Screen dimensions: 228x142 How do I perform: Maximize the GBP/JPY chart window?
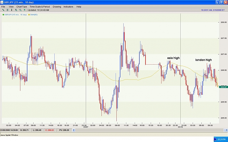(221, 2)
